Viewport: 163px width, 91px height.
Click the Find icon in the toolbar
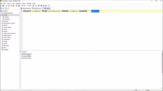28,6
